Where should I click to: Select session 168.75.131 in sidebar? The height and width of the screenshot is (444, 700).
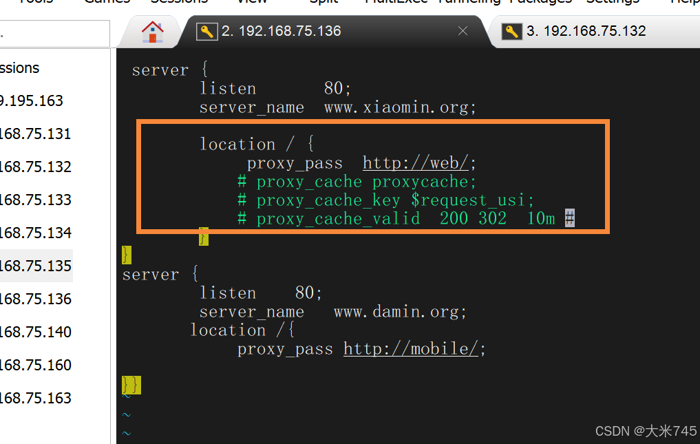coord(36,134)
